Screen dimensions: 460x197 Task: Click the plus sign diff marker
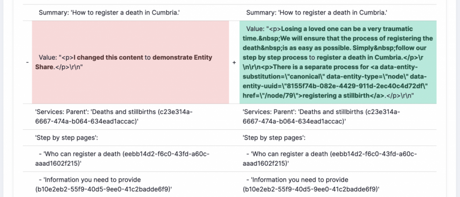pos(234,63)
